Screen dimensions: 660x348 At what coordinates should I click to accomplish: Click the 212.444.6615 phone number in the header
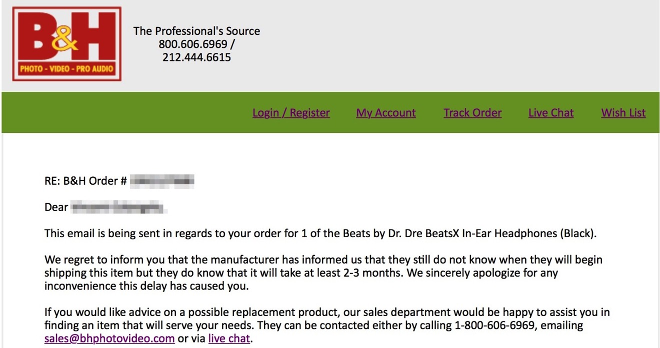(x=196, y=57)
